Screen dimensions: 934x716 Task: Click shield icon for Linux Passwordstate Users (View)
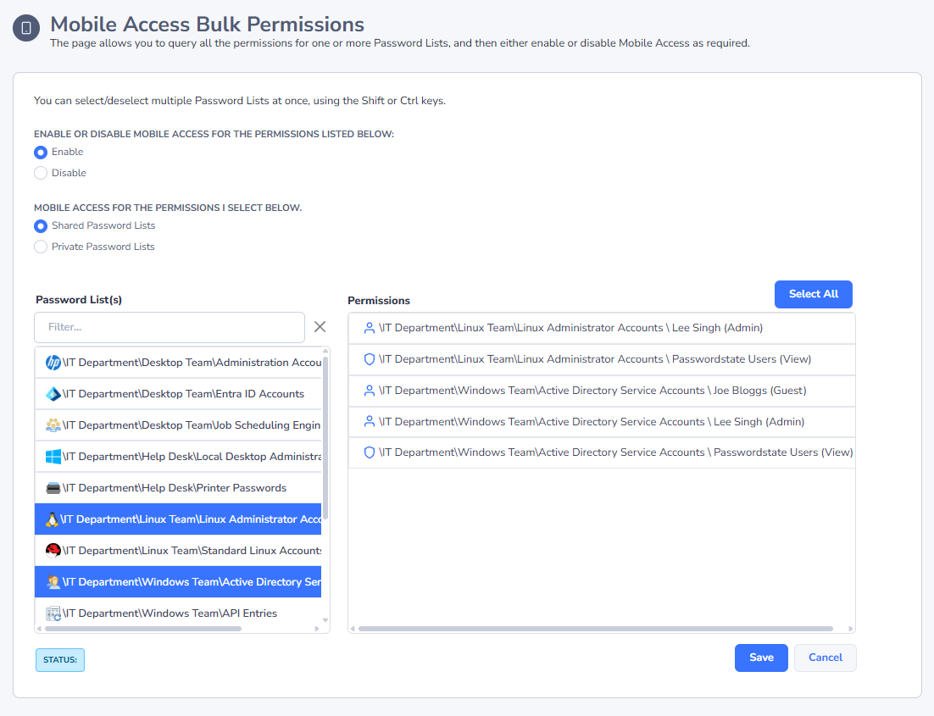click(370, 359)
